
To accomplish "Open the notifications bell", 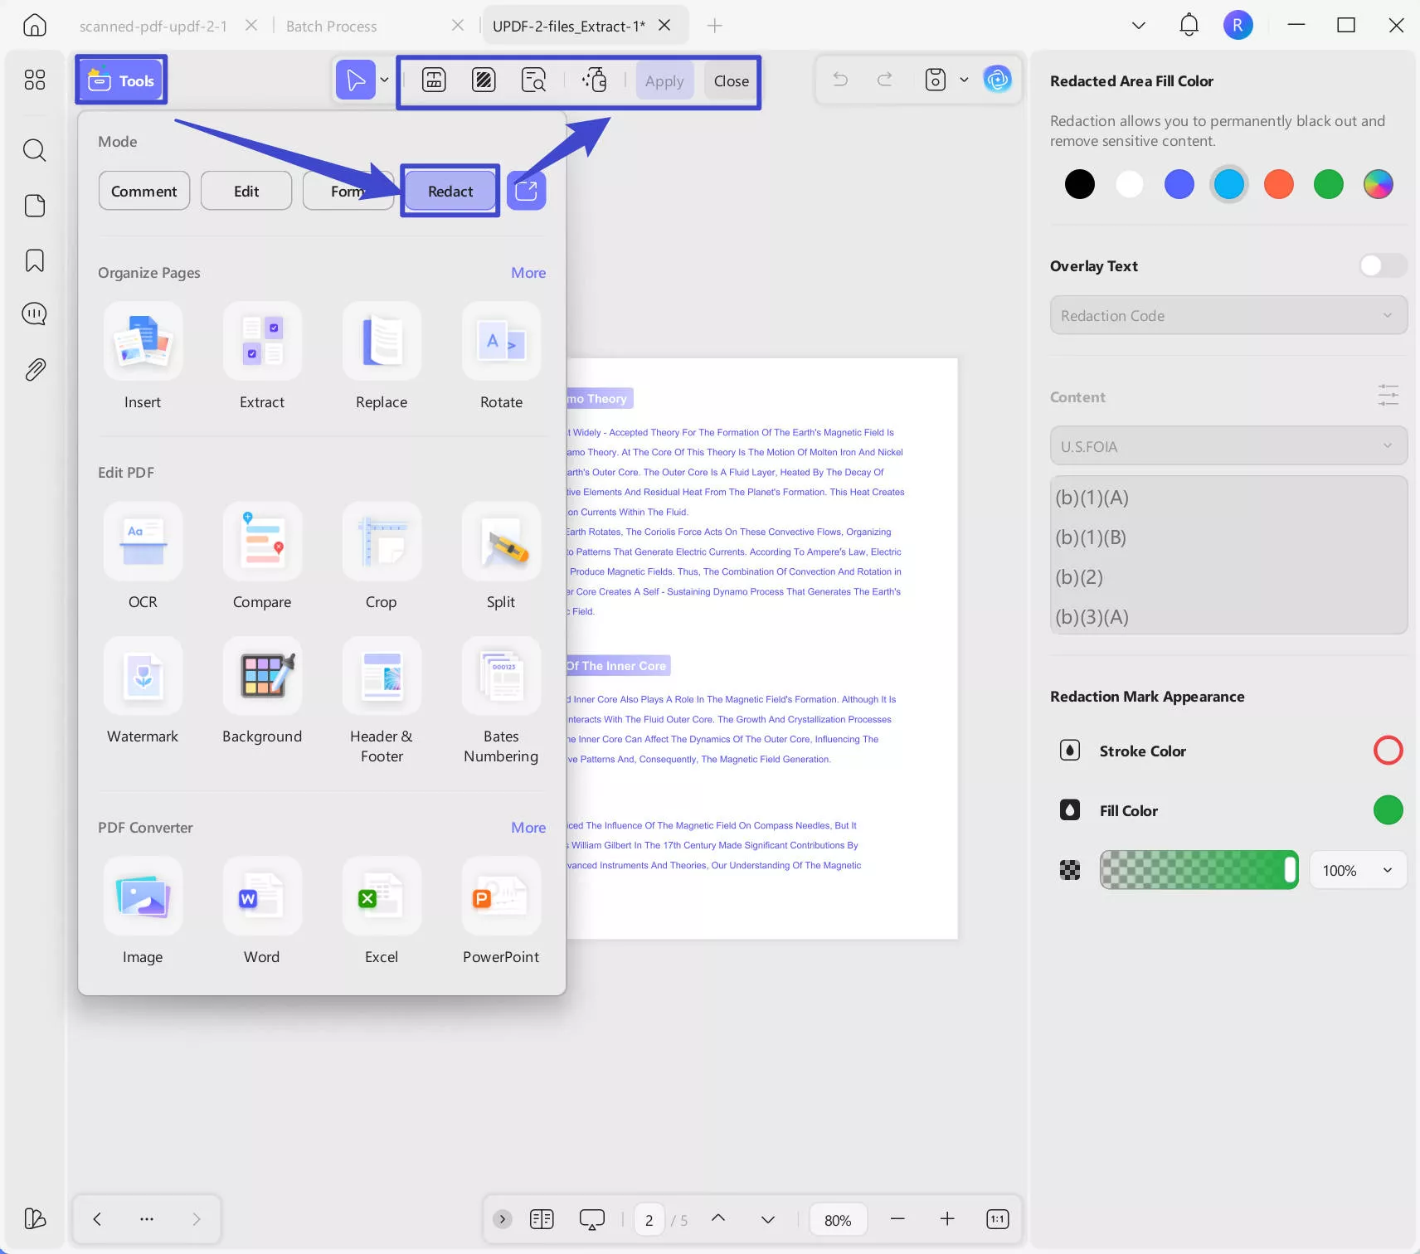I will tap(1189, 25).
